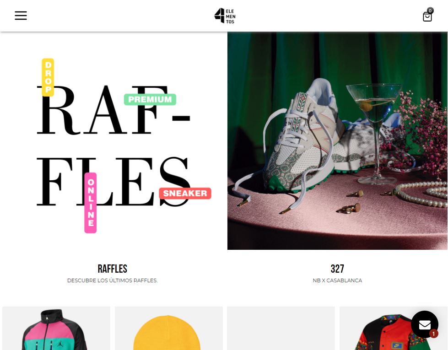The width and height of the screenshot is (448, 350).
Task: Click Descubre los últimos raffles text
Action: [x=112, y=280]
